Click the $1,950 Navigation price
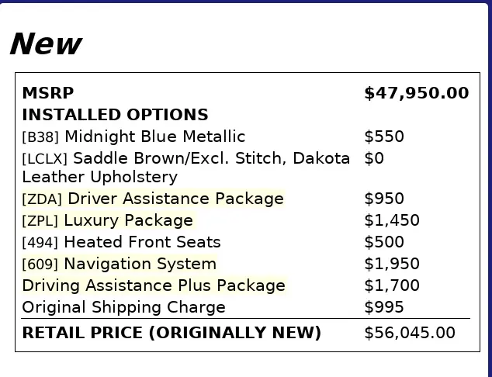 coord(392,264)
